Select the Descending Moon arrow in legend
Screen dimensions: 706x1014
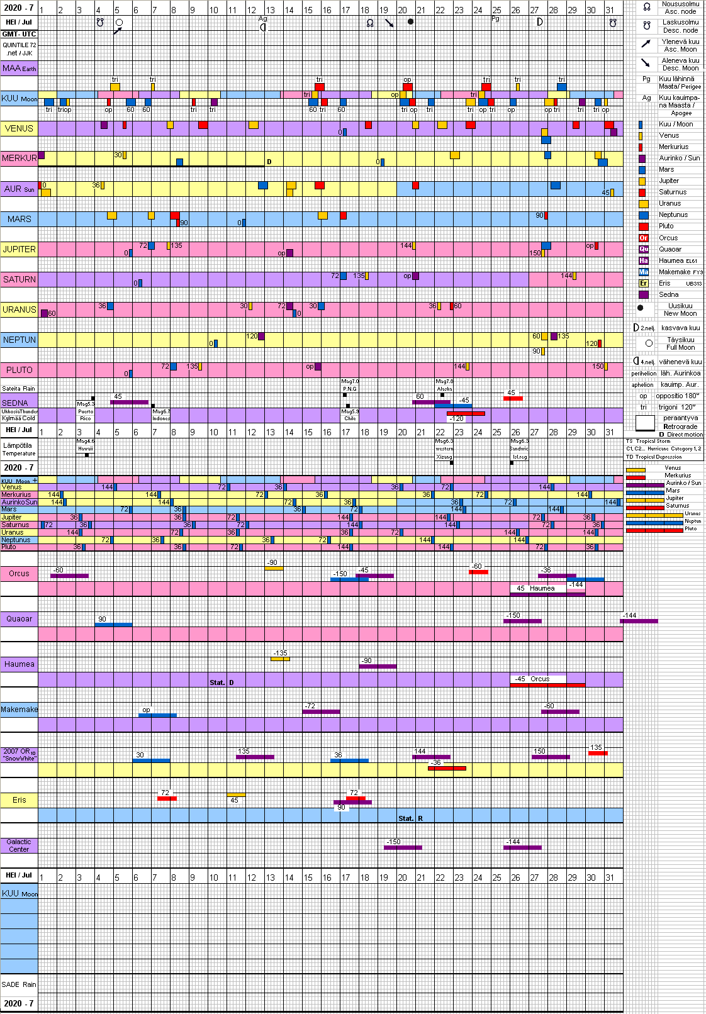(x=646, y=63)
